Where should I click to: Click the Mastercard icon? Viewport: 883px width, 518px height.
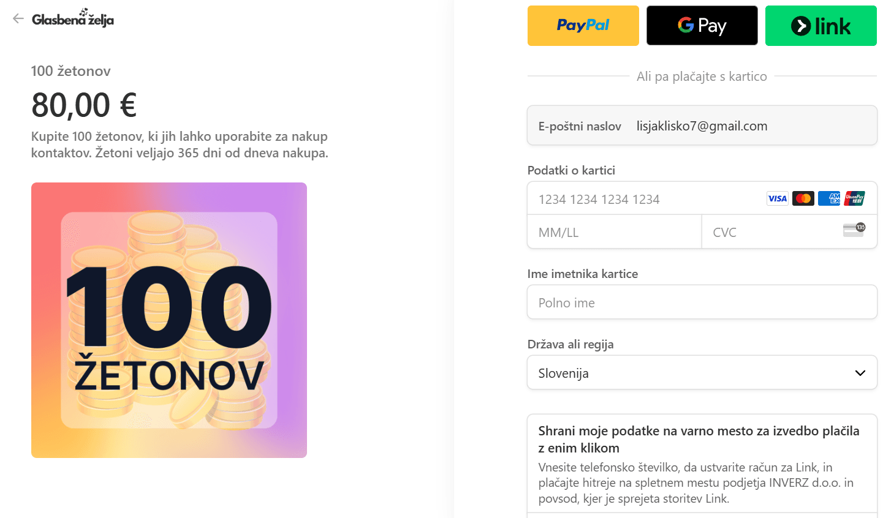[803, 198]
